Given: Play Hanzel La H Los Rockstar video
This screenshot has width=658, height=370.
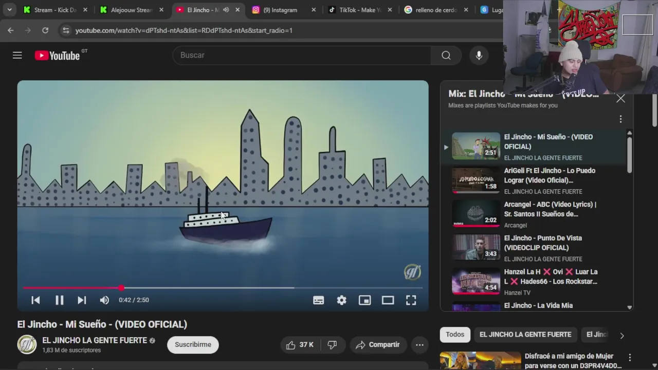Looking at the screenshot, I should click(535, 282).
